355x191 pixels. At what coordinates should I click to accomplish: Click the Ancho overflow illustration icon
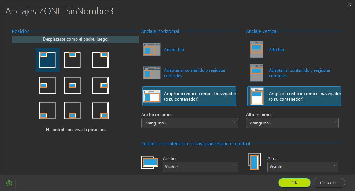[150, 162]
